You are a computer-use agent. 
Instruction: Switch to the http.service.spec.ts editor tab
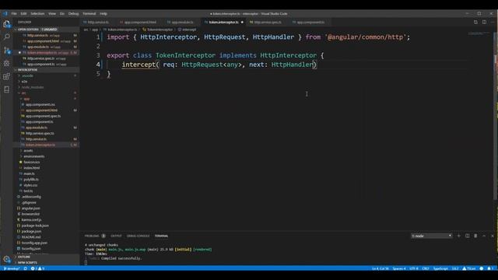click(268, 23)
